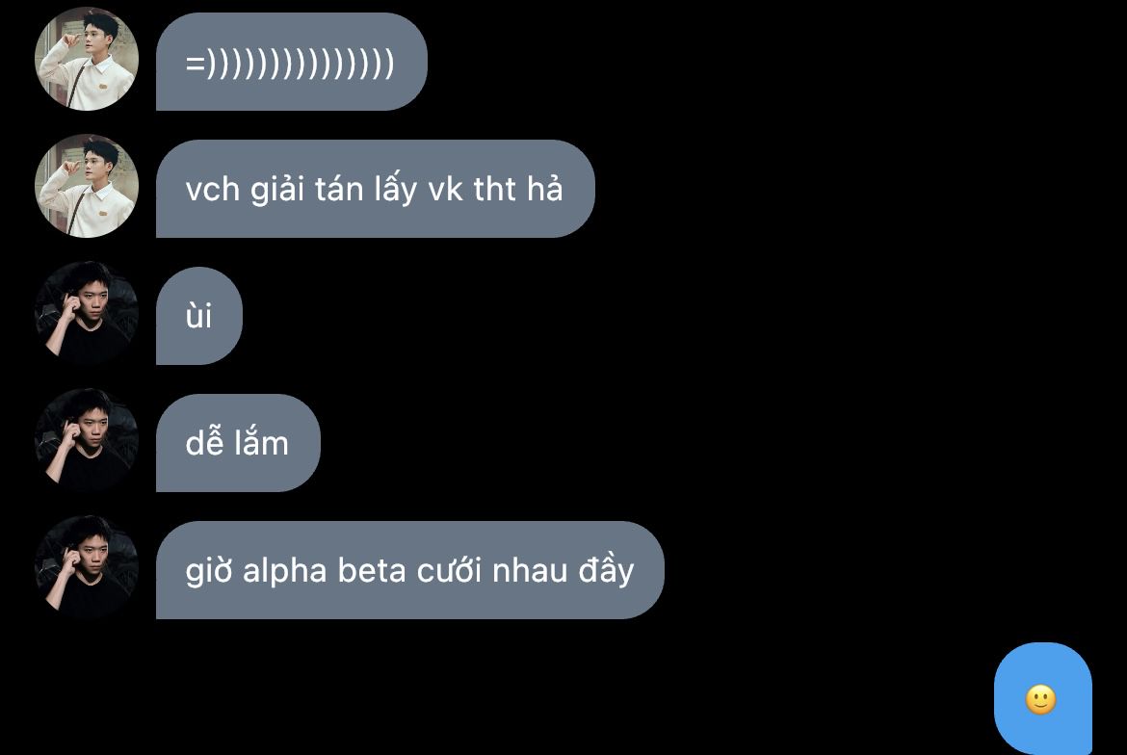The image size is (1127, 755).
Task: Click the "dễ lắm" message bubble
Action: click(x=238, y=443)
